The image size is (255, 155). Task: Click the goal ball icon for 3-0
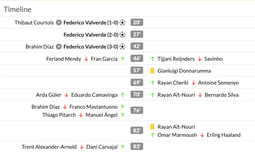[x=122, y=47]
